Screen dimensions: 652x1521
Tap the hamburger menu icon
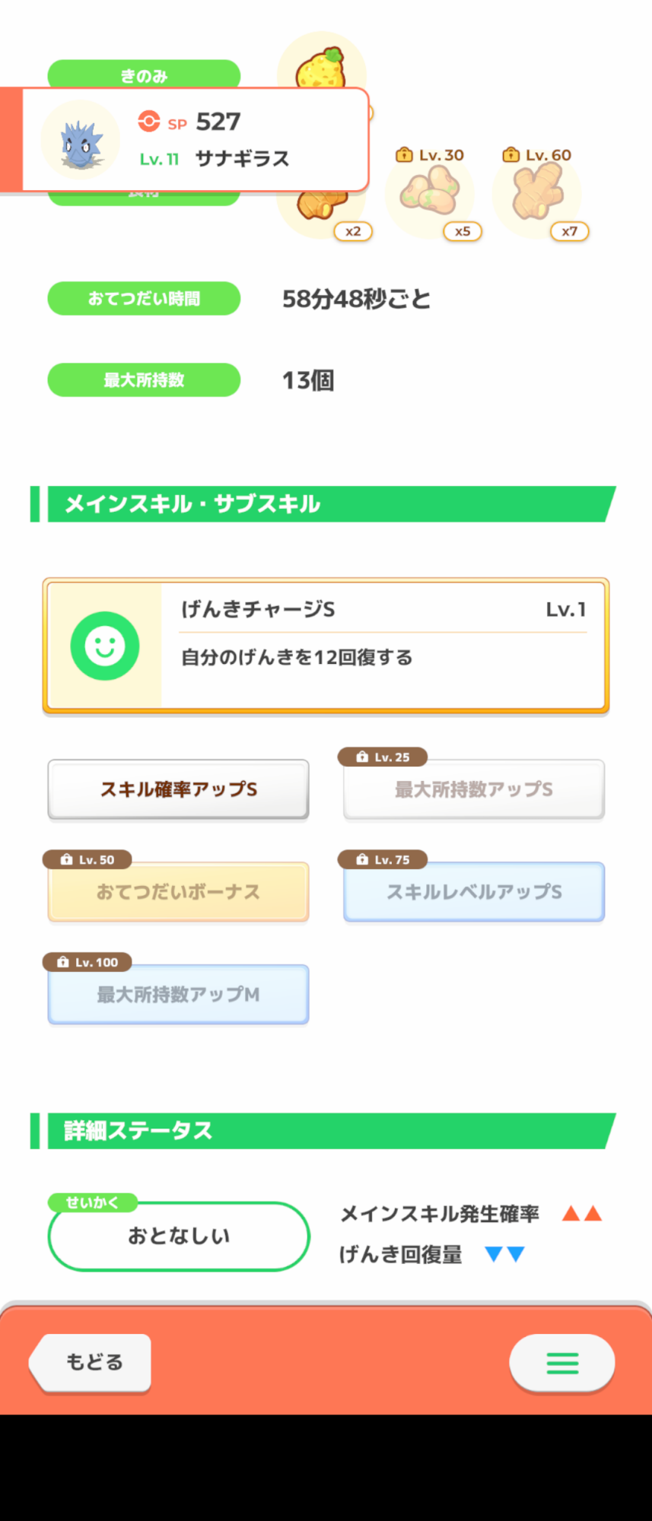click(x=562, y=1363)
